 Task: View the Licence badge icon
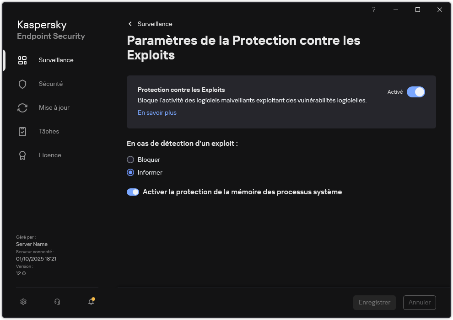coord(22,155)
